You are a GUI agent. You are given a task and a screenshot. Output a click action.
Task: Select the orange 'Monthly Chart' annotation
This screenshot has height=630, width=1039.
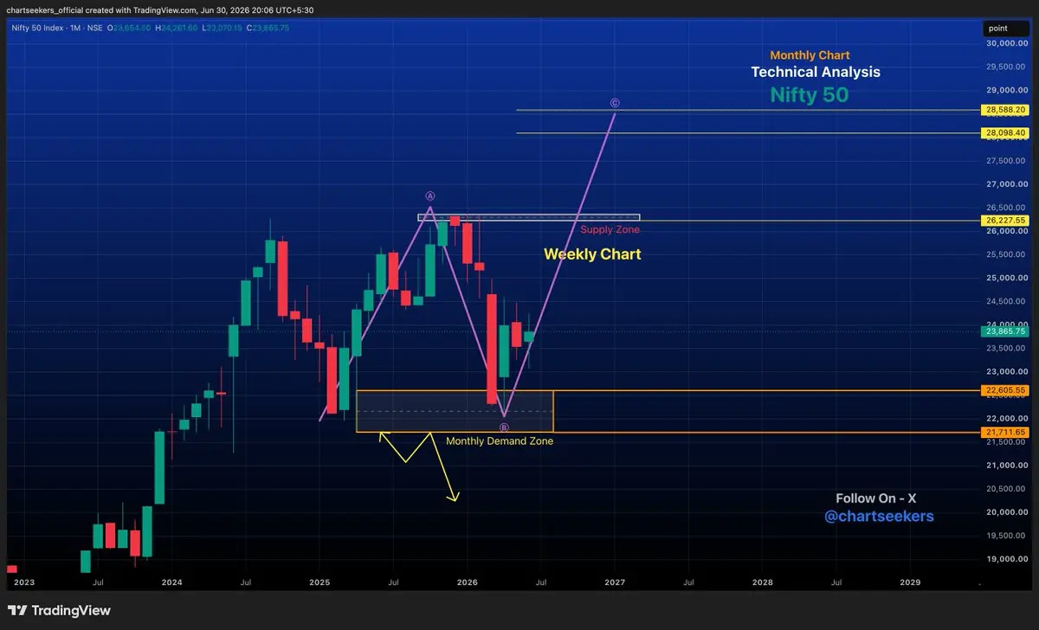click(x=810, y=55)
